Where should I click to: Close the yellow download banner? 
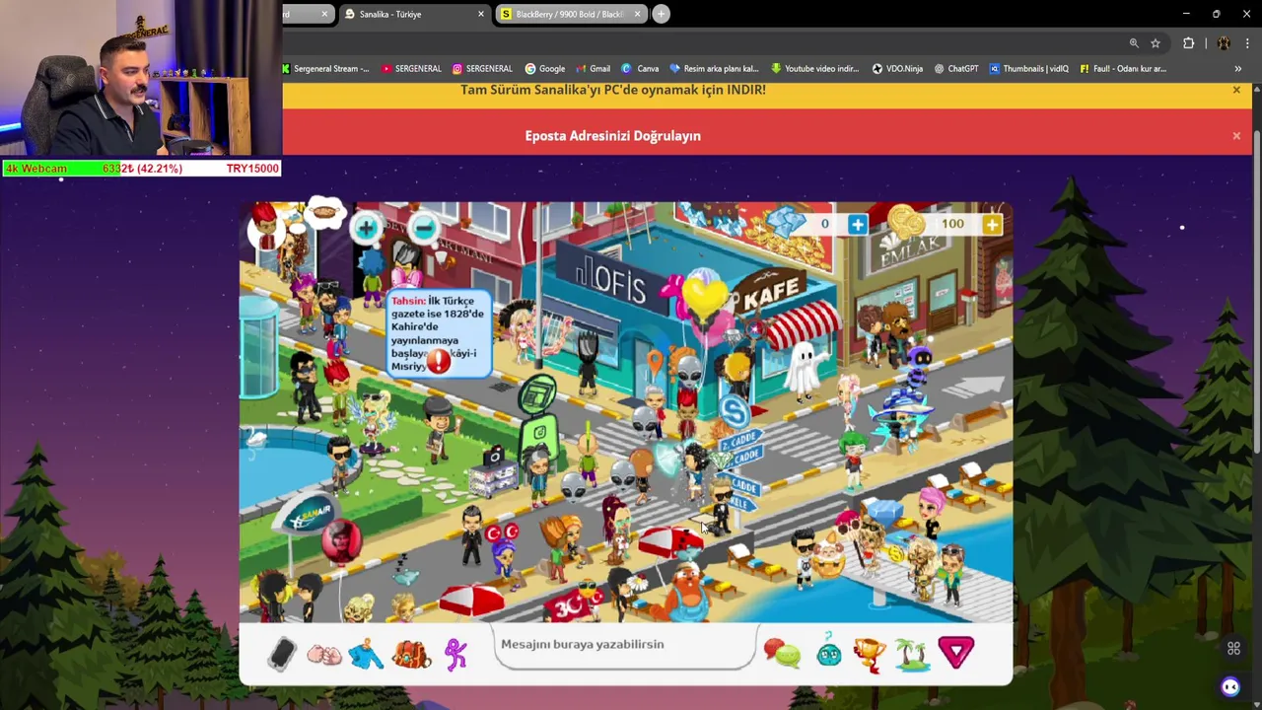1236,90
